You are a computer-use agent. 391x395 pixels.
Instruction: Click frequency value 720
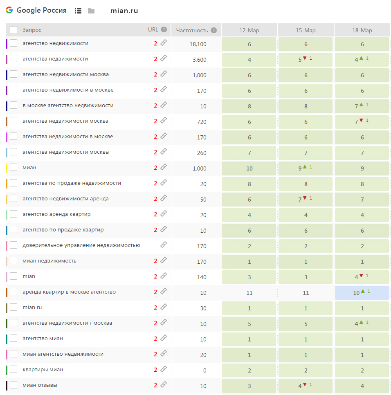(202, 122)
